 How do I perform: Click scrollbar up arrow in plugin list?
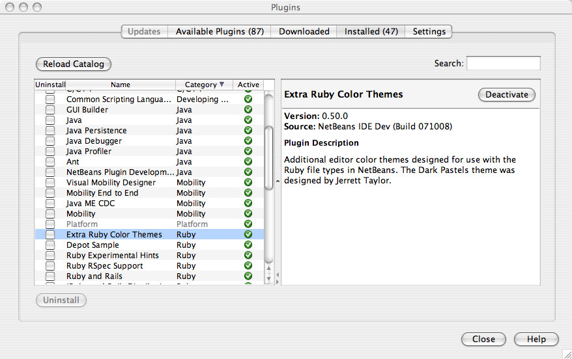[269, 268]
